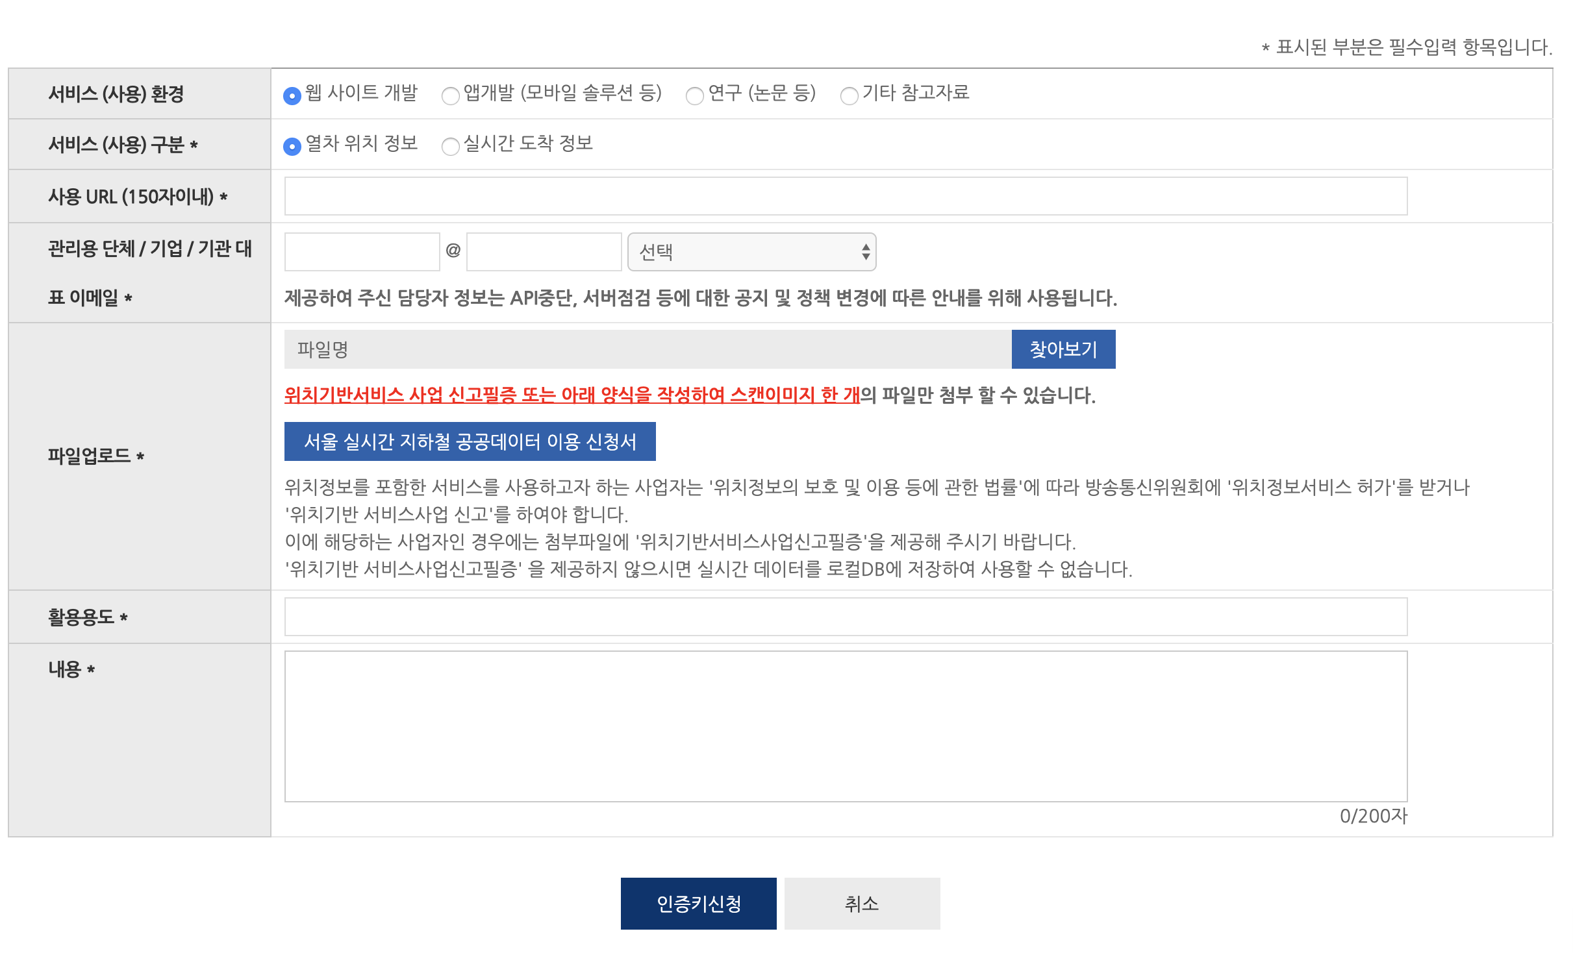1573x953 pixels.
Task: Click the 선택 dropdown arrow stepper
Action: pyautogui.click(x=865, y=252)
